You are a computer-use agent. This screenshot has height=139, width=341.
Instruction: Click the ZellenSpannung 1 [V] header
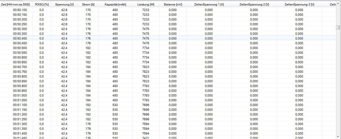click(x=209, y=5)
